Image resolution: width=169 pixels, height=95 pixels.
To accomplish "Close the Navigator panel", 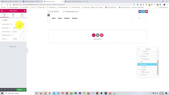I will point(157,49).
